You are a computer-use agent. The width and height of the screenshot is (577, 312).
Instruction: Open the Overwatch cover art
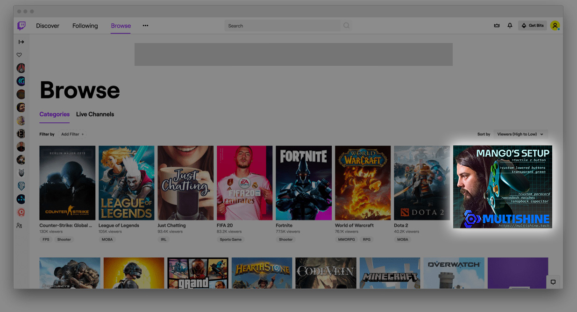coord(454,273)
